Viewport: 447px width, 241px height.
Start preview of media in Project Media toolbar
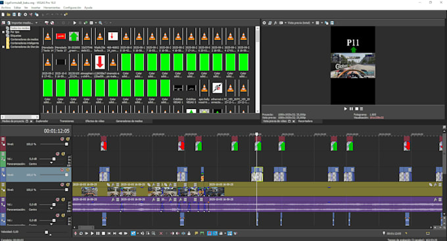[x=75, y=23]
